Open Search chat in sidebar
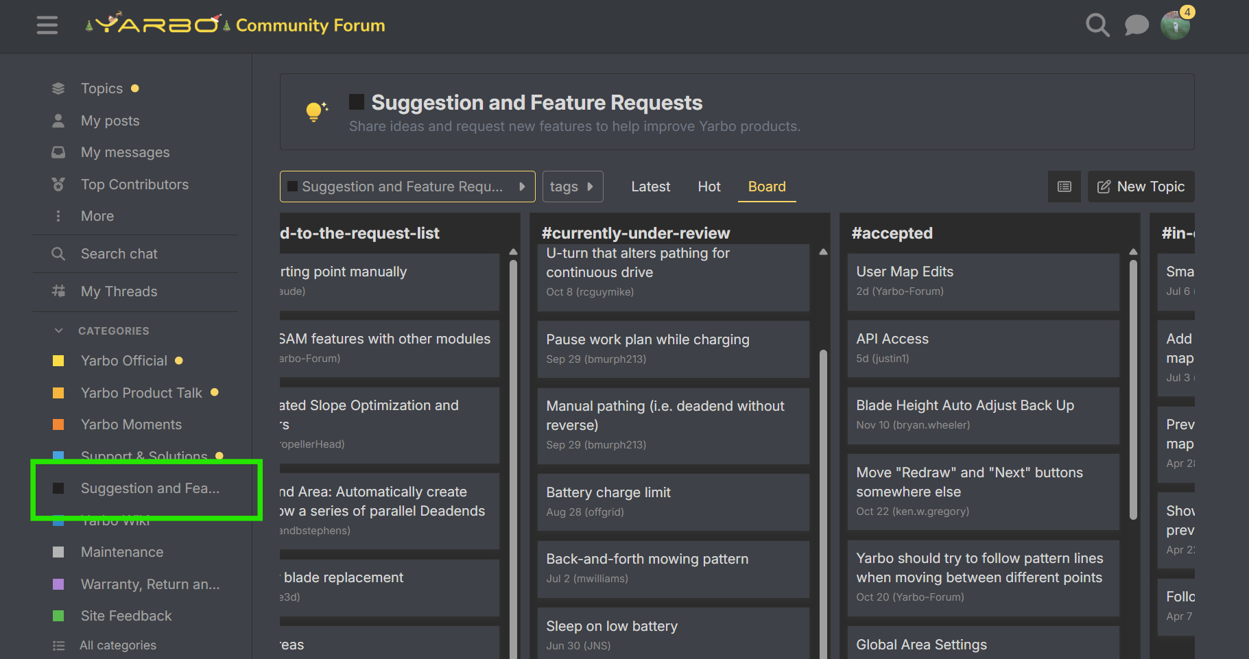The height and width of the screenshot is (659, 1249). tap(119, 254)
